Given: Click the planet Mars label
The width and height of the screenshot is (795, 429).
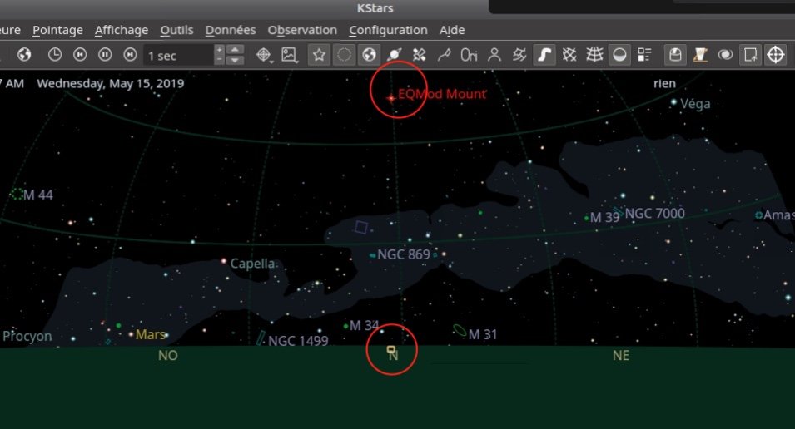Looking at the screenshot, I should [x=151, y=335].
